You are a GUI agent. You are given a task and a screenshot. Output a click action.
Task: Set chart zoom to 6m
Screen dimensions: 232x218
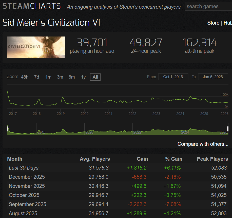pos(72,77)
